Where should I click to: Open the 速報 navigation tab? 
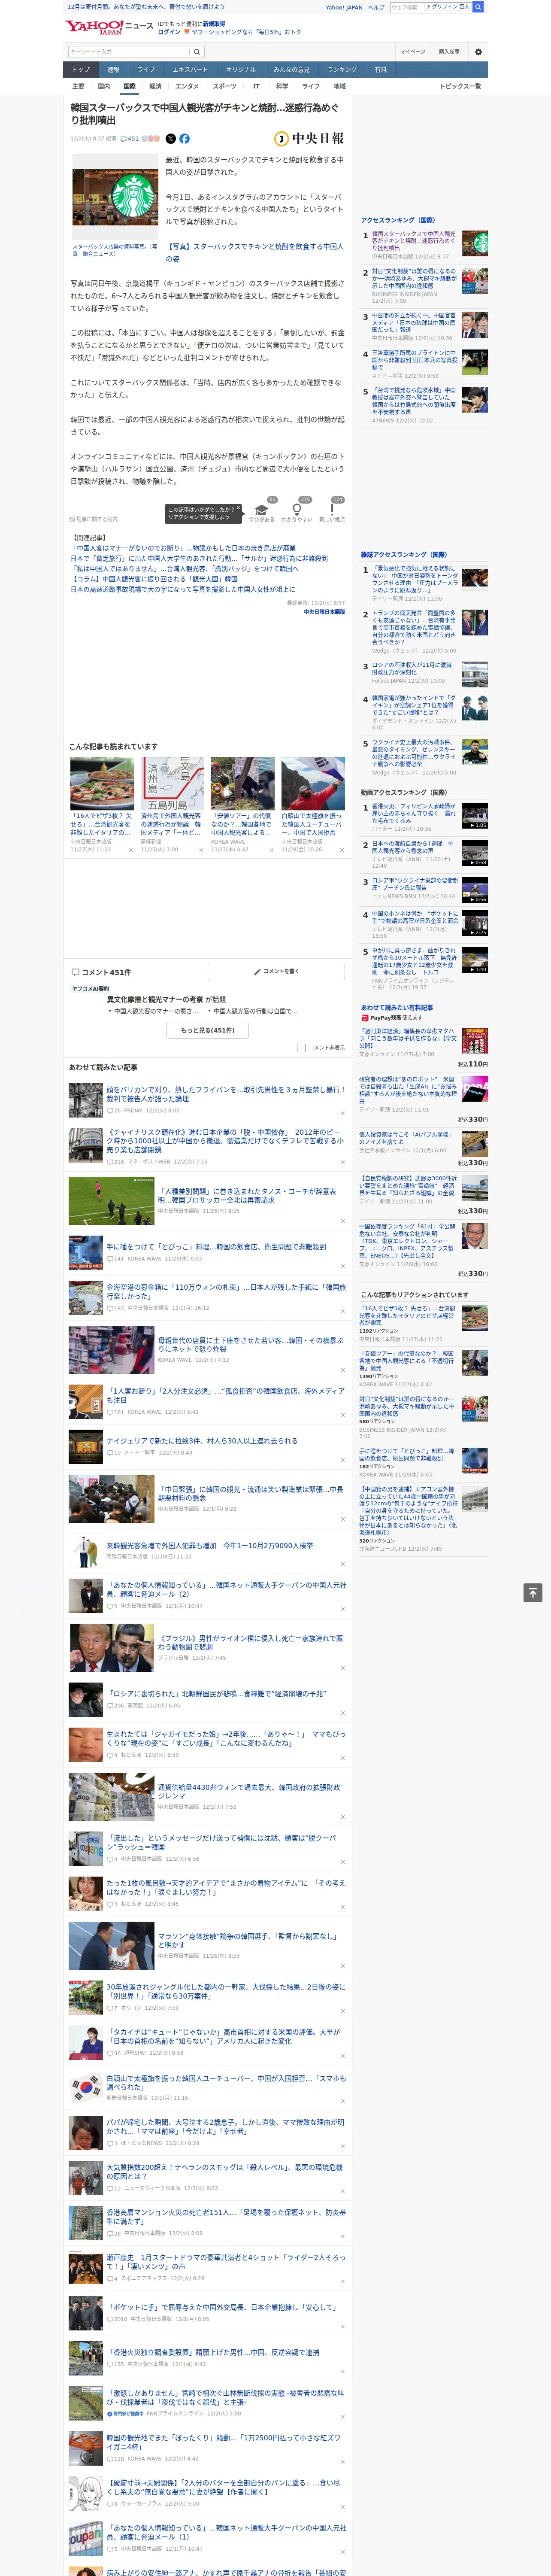(x=113, y=70)
